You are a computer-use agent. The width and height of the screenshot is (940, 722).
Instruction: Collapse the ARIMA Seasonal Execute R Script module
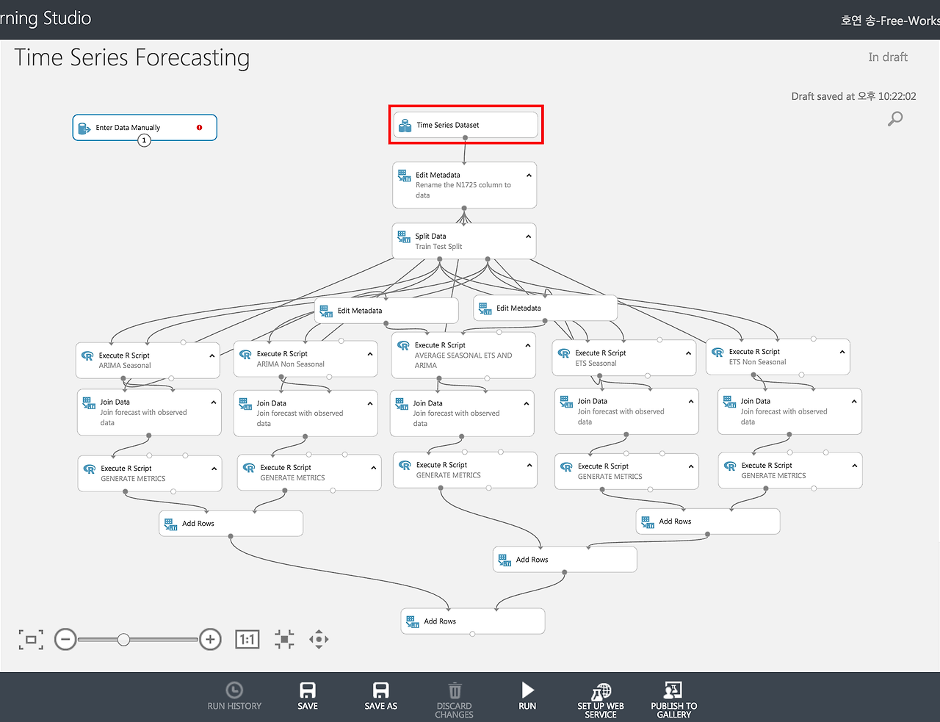point(212,355)
